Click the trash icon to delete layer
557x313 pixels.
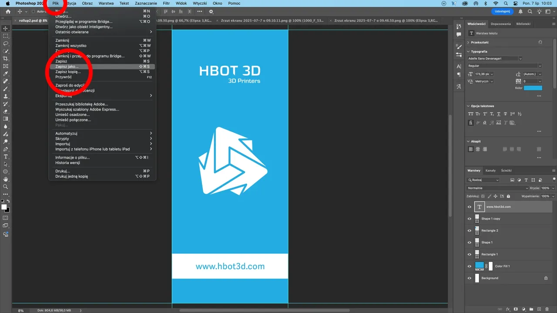tap(547, 309)
